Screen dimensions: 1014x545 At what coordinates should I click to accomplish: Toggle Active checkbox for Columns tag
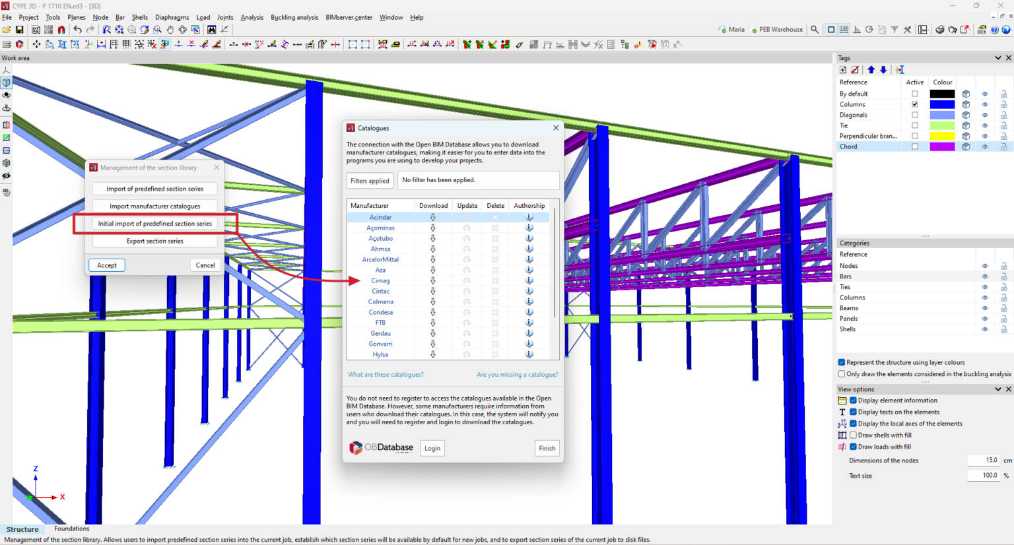click(914, 104)
